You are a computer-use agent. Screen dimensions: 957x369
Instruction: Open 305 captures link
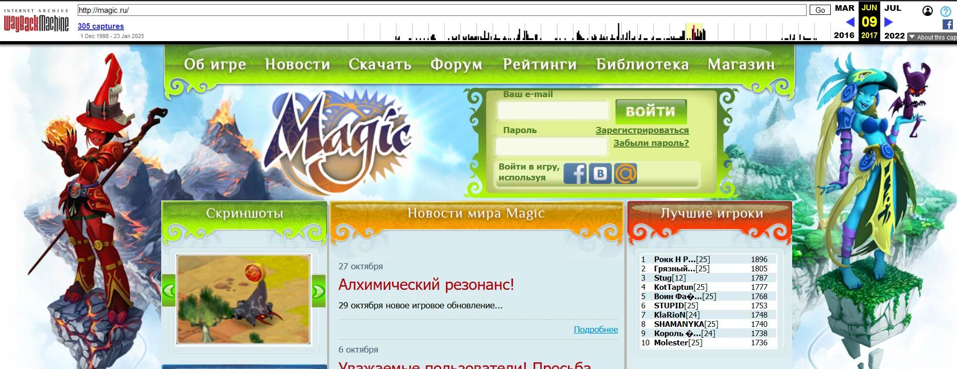click(x=101, y=26)
